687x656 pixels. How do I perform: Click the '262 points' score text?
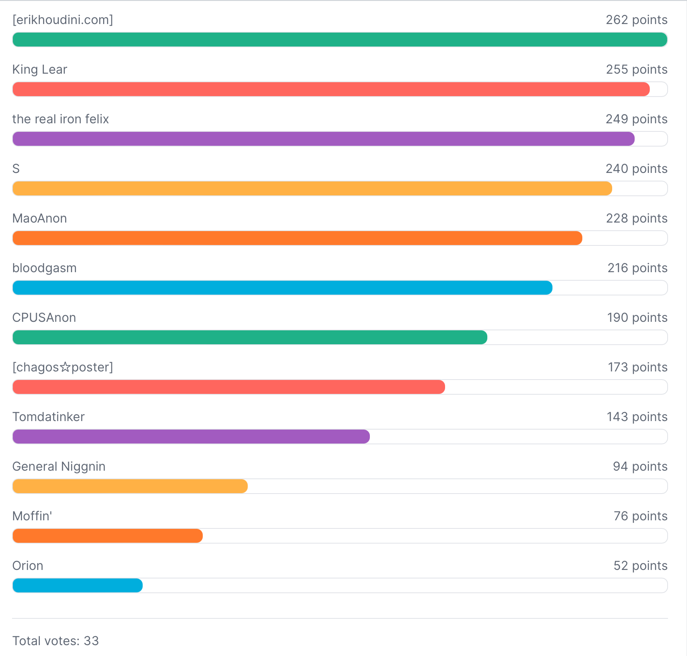coord(636,20)
